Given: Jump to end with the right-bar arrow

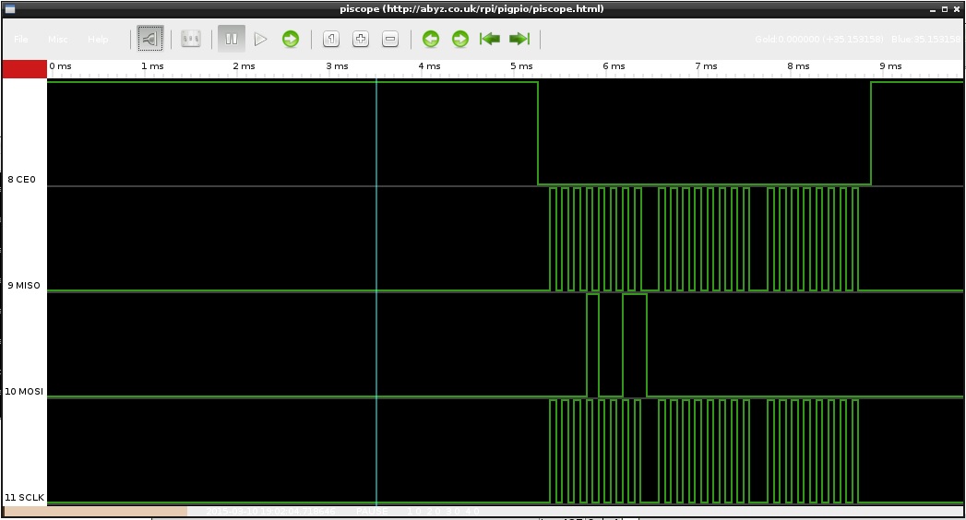Looking at the screenshot, I should click(519, 39).
